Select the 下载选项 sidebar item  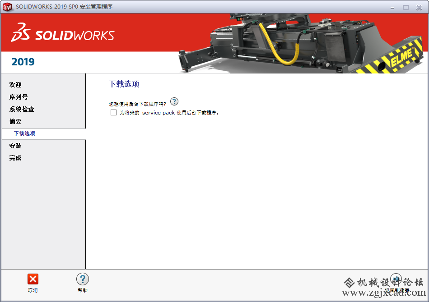[x=24, y=133]
